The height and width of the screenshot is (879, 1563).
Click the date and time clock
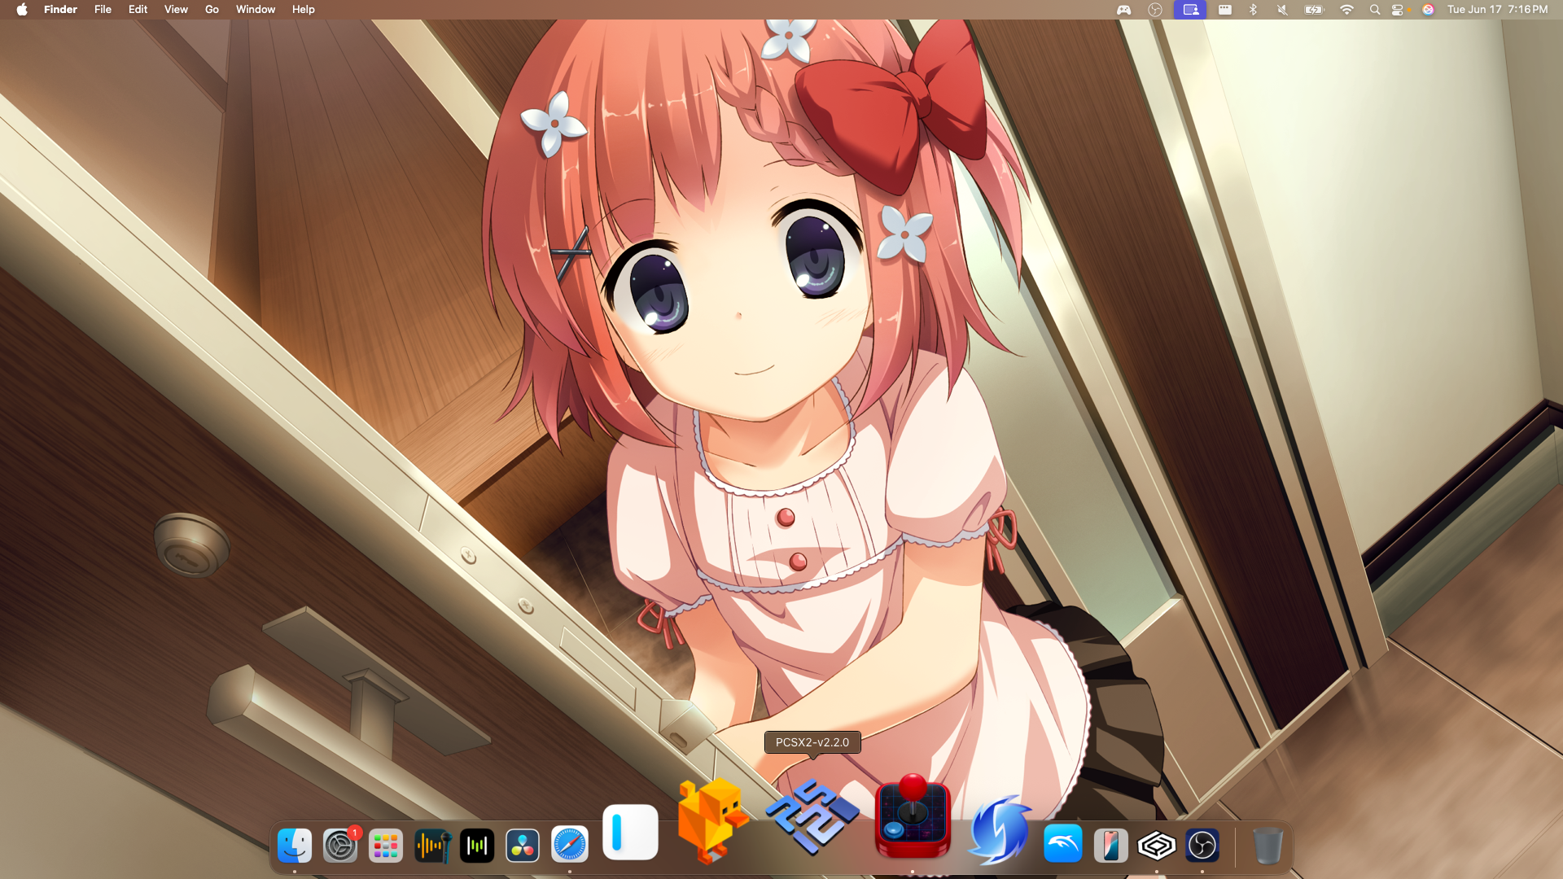tap(1497, 10)
